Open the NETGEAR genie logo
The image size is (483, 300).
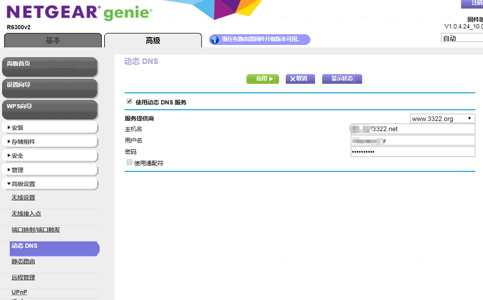pos(79,13)
